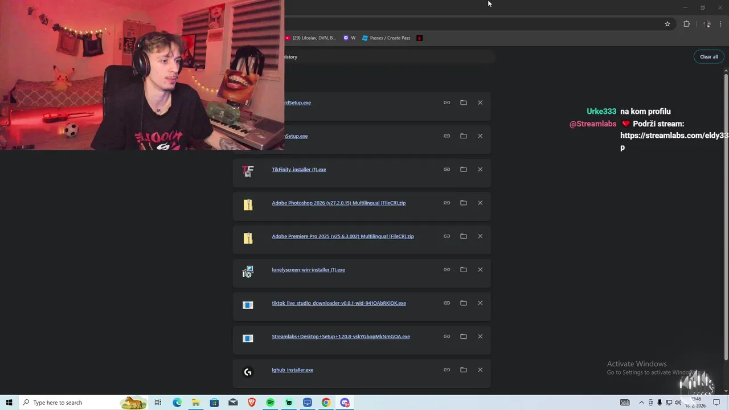Viewport: 729px width, 410px height.
Task: Copy link for the first rdSetup.exe download
Action: tap(447, 102)
